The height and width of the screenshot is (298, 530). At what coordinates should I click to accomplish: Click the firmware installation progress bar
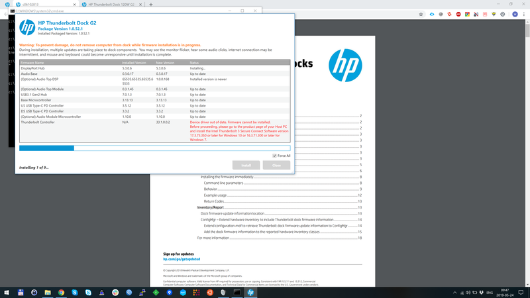155,148
